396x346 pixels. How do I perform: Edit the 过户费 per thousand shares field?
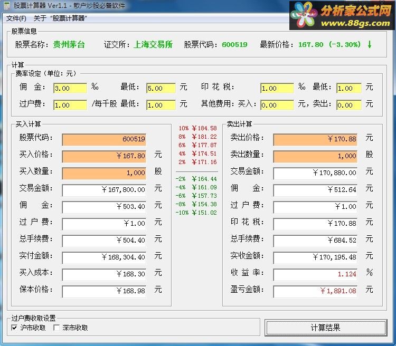(x=70, y=105)
